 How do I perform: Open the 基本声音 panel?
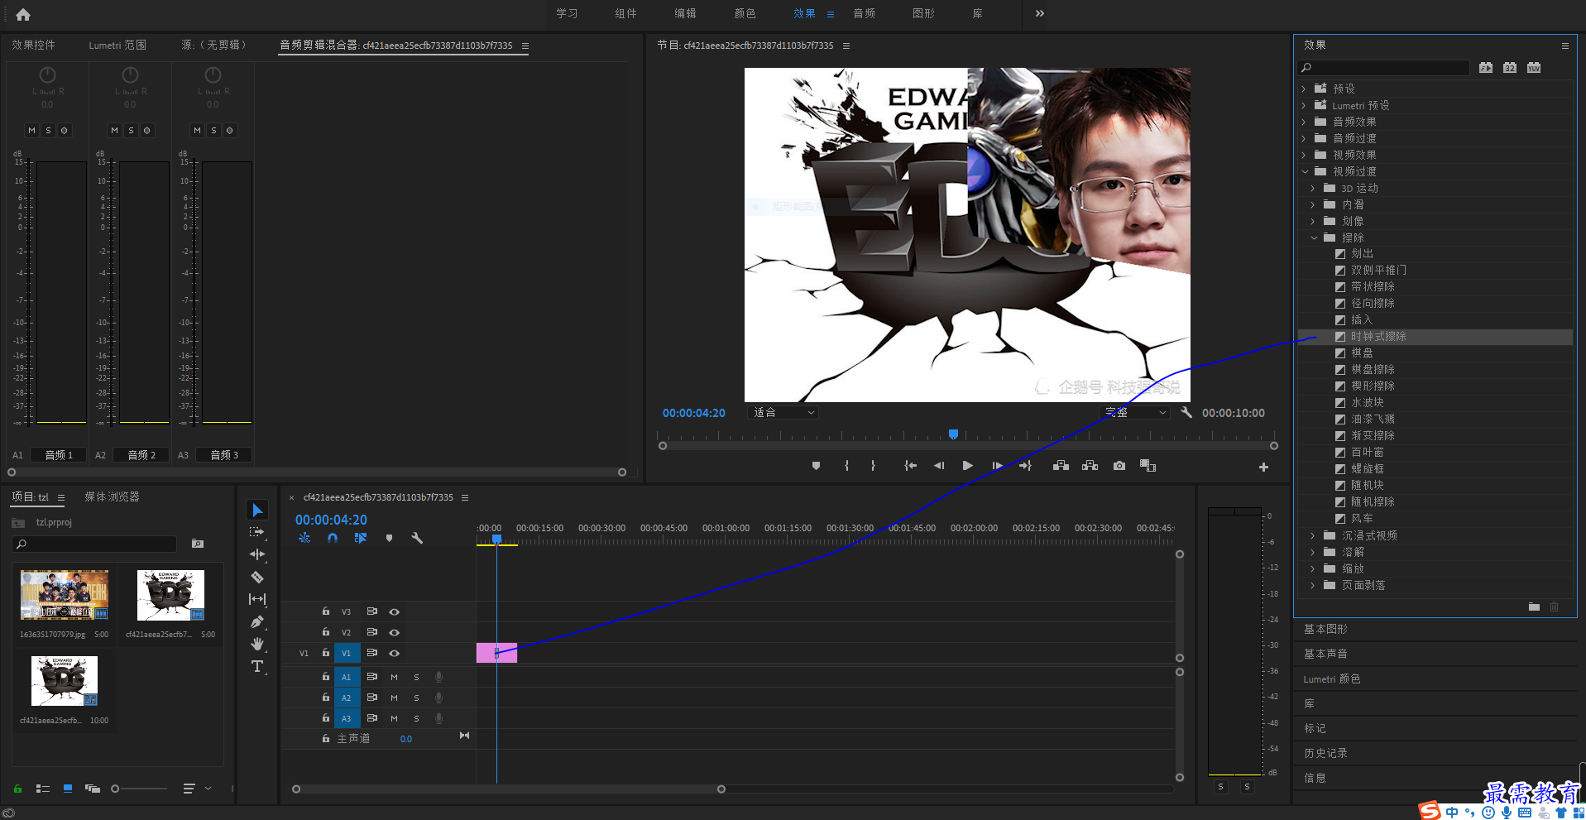point(1325,654)
